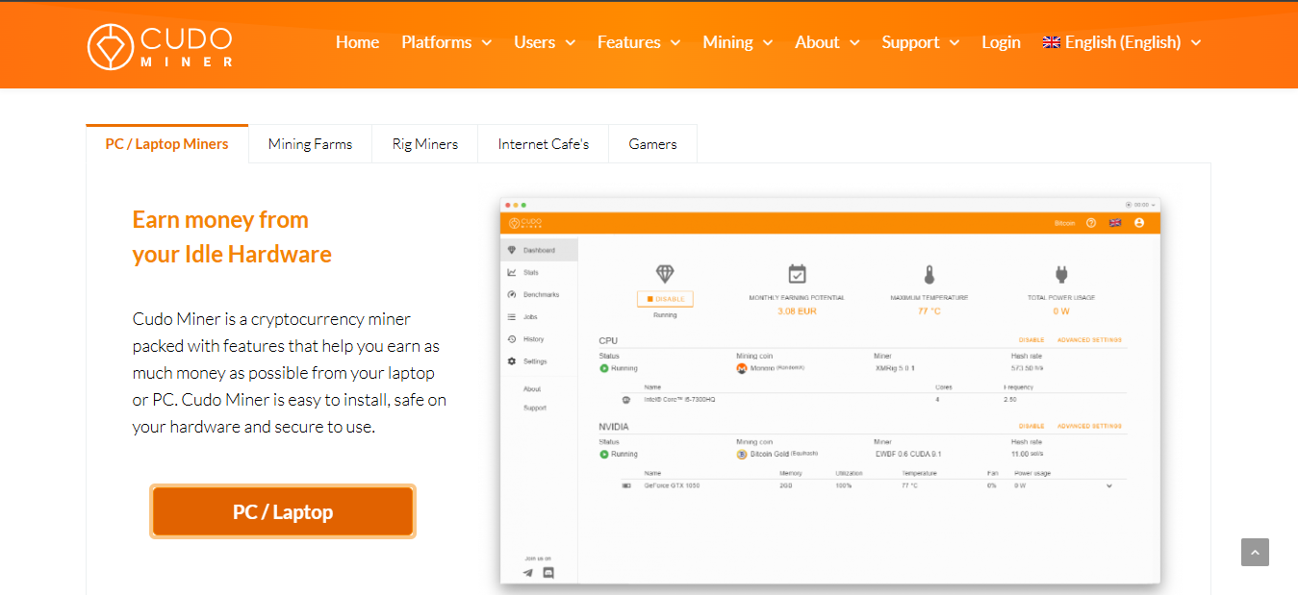
Task: Open the help question-mark icon in the miner header
Action: coord(1091,222)
